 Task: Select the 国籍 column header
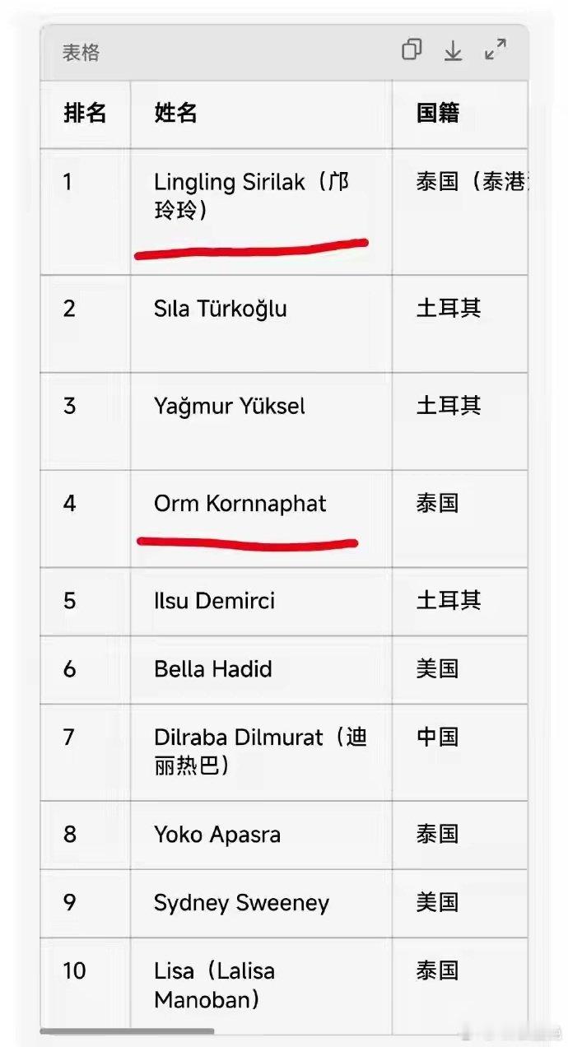point(459,114)
